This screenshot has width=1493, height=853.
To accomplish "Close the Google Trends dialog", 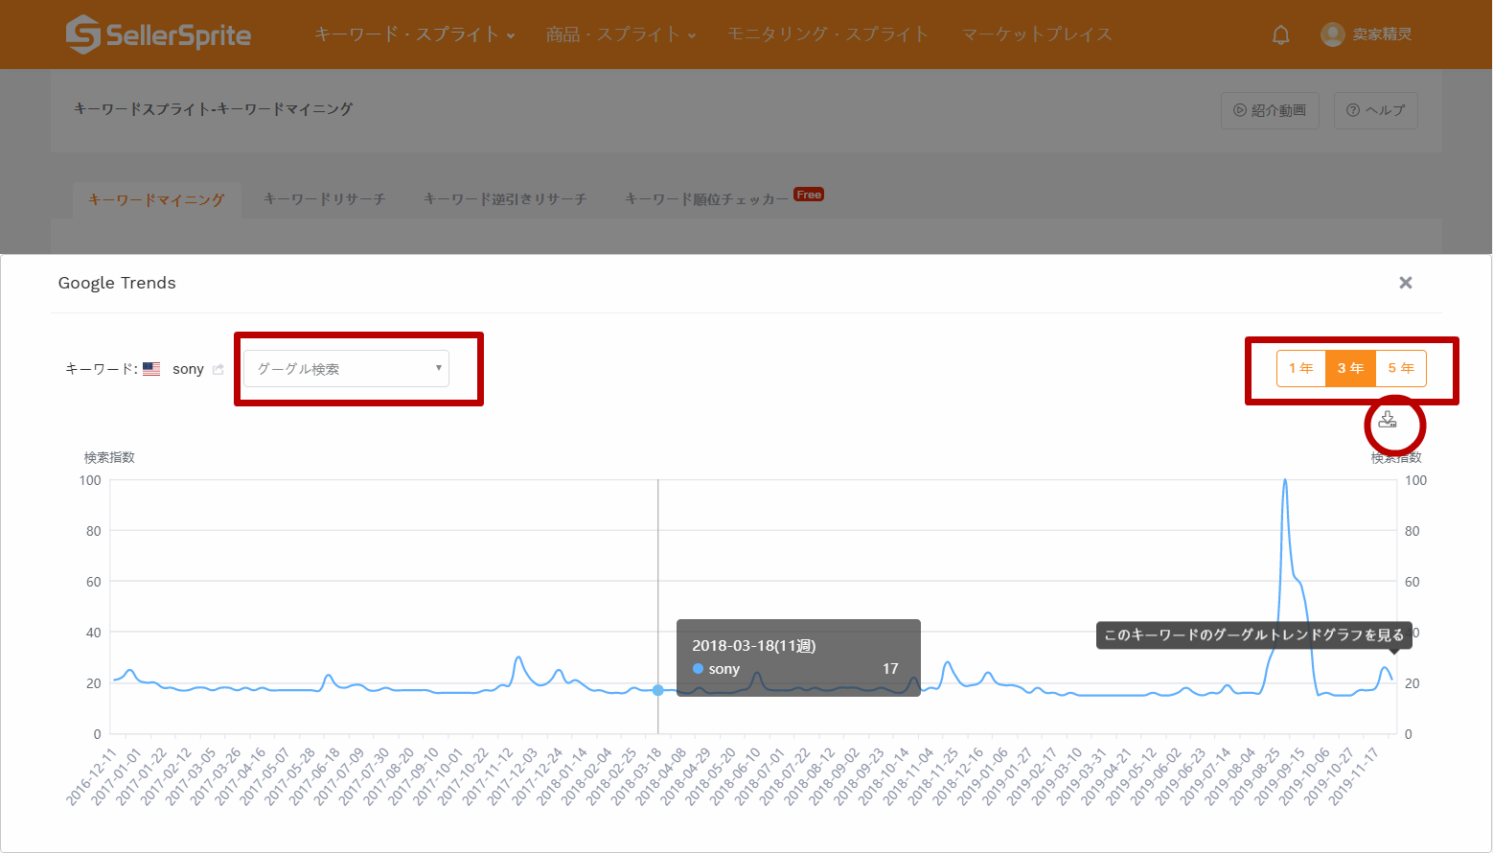I will point(1406,283).
